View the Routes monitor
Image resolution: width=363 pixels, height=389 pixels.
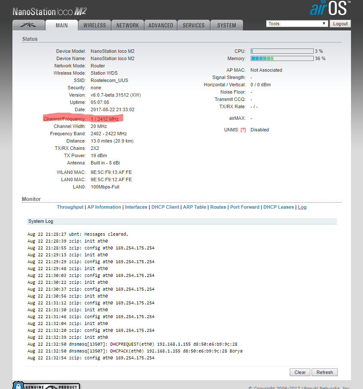tap(218, 207)
